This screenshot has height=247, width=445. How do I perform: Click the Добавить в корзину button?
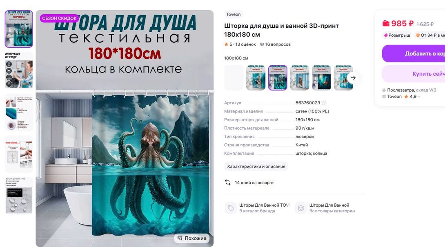click(x=414, y=53)
